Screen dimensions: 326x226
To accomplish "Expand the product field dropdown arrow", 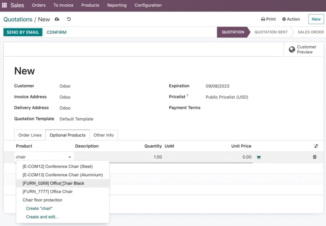I will click(70, 157).
